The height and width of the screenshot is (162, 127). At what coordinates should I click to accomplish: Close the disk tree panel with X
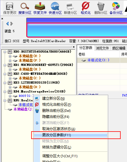[x=74, y=47]
